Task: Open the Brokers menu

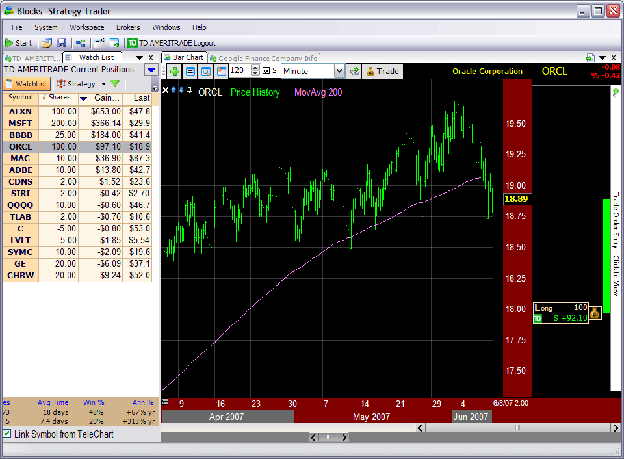Action: 128,27
